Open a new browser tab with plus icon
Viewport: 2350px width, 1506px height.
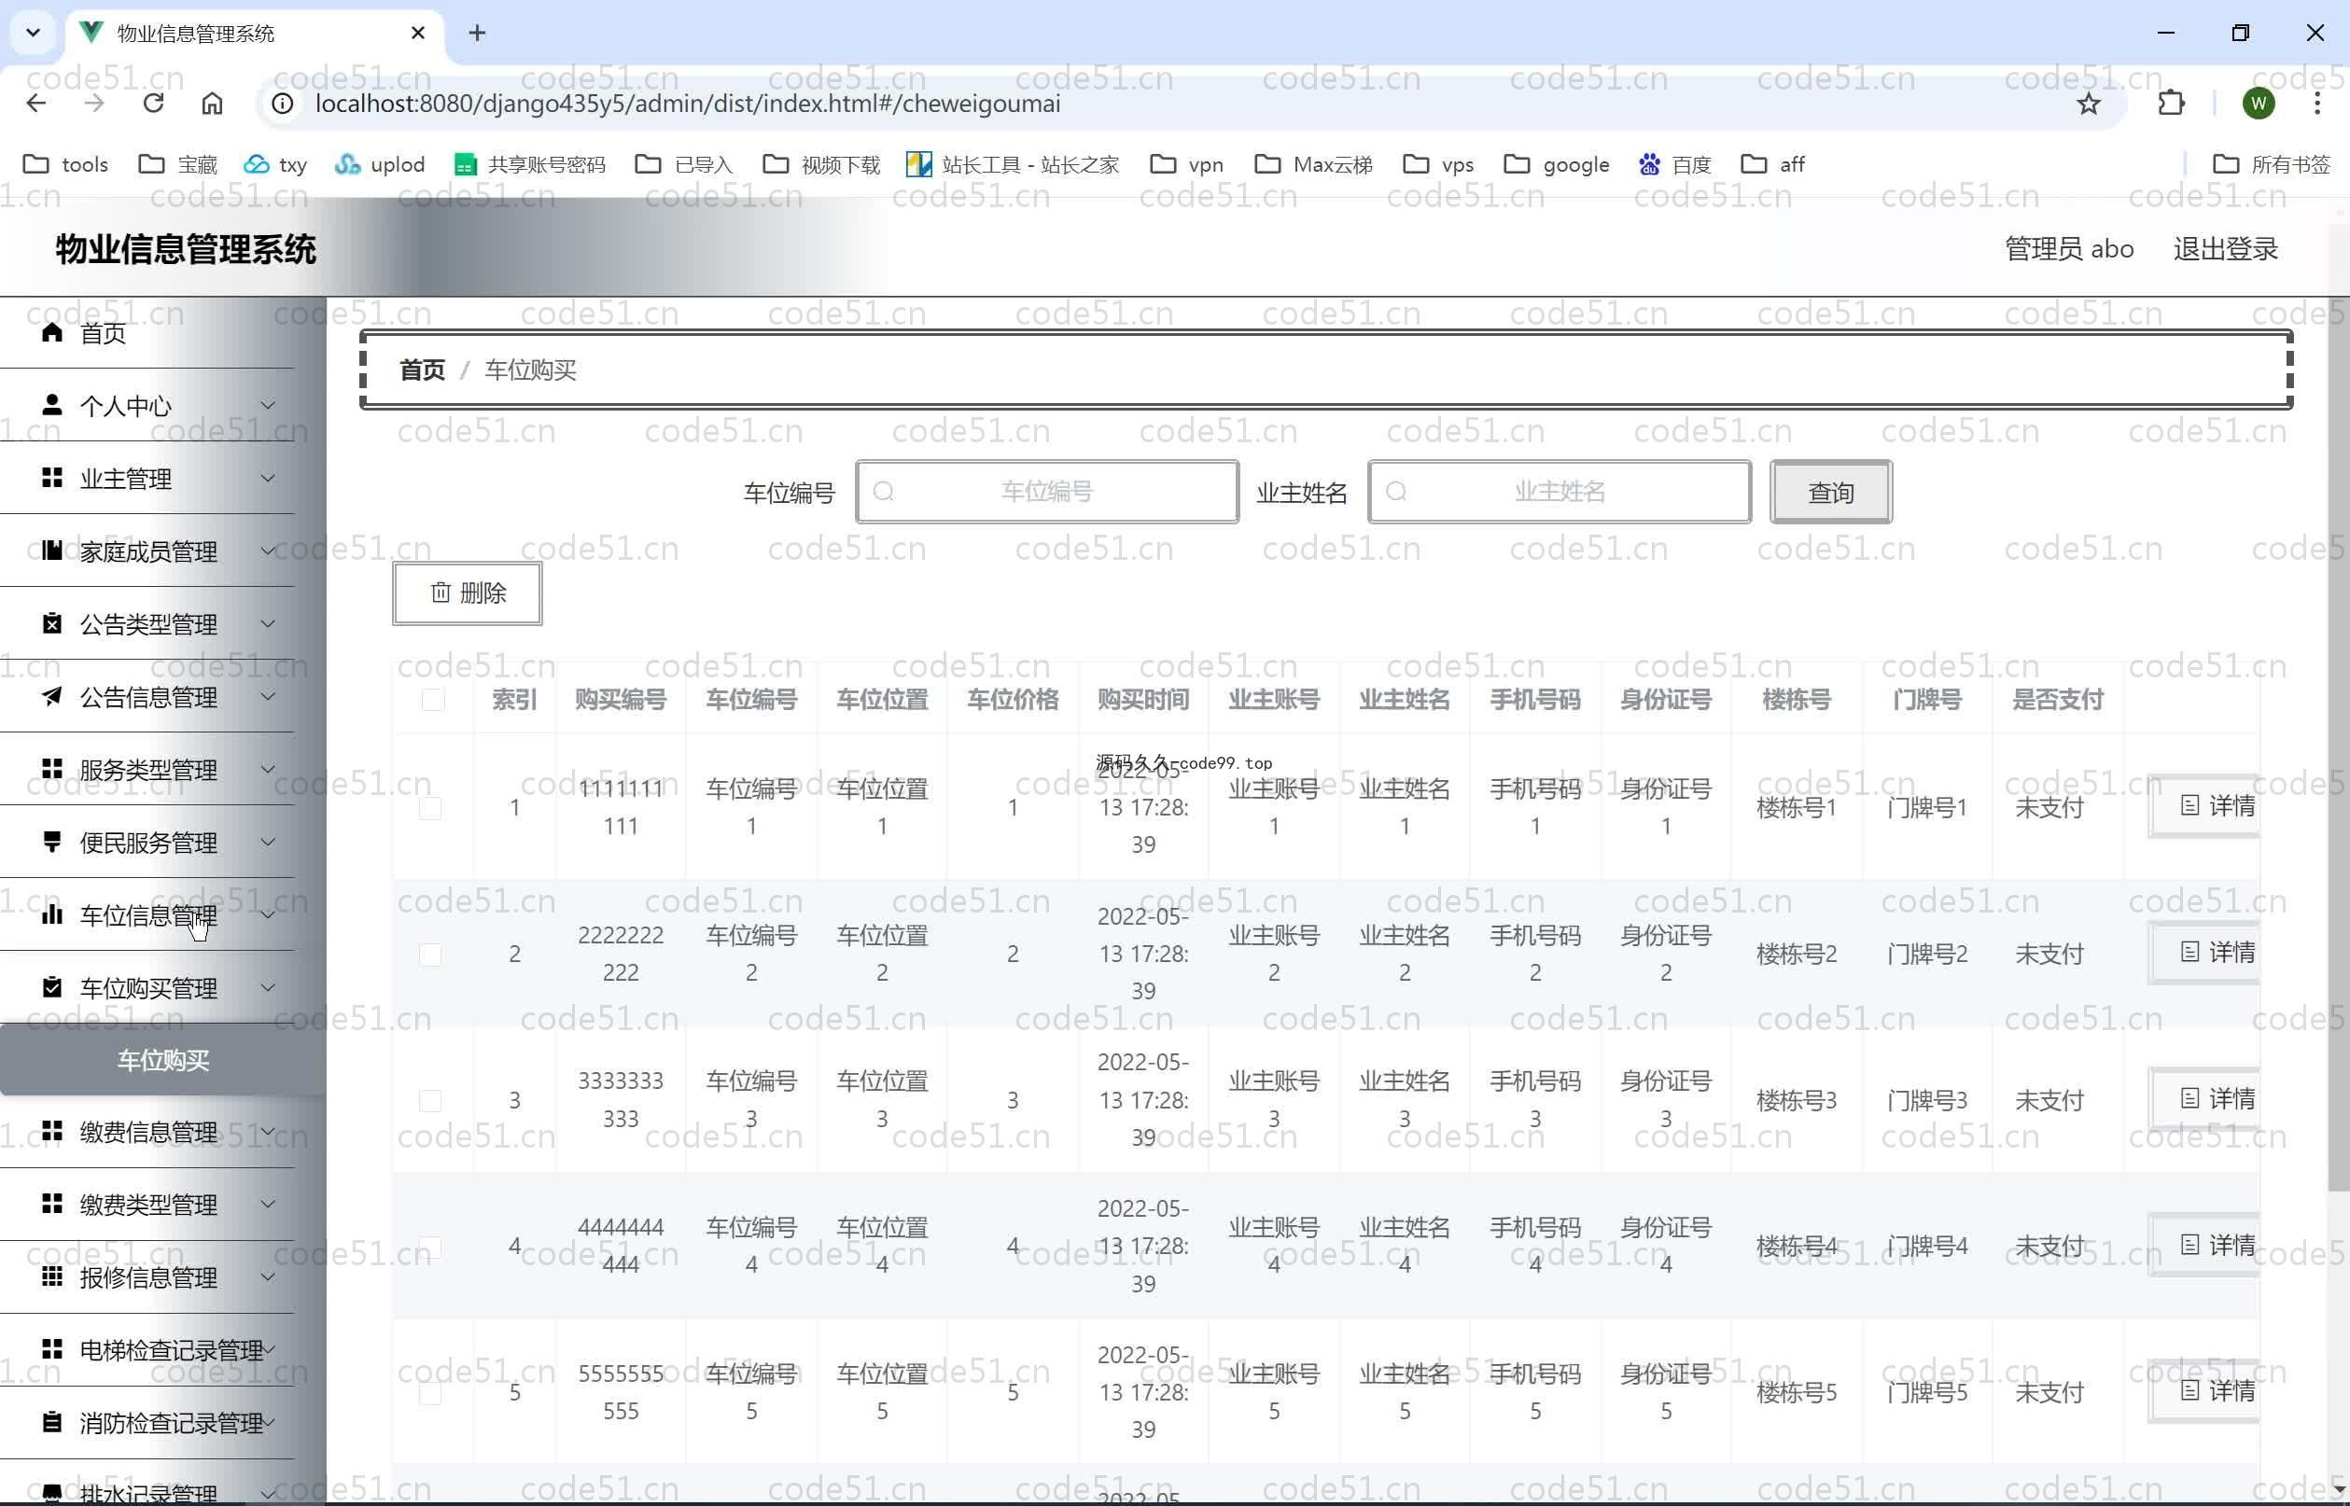click(477, 34)
